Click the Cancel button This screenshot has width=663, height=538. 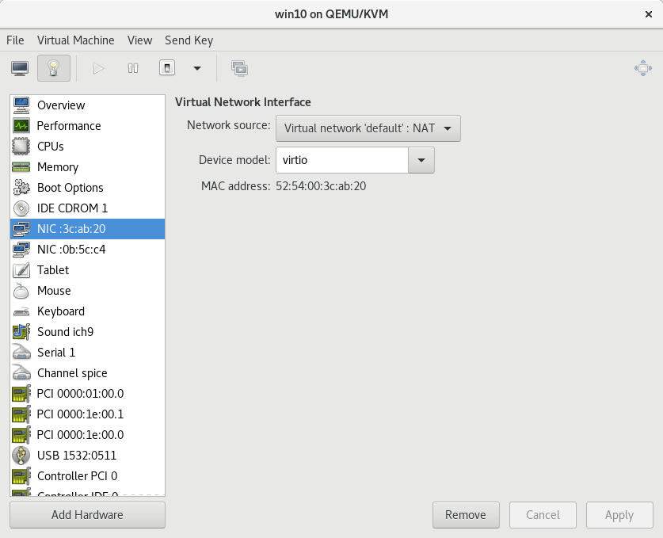pos(543,515)
